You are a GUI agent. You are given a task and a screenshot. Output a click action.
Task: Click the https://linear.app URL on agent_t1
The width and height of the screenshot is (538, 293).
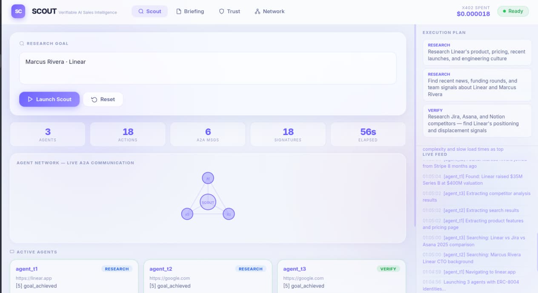coord(33,278)
